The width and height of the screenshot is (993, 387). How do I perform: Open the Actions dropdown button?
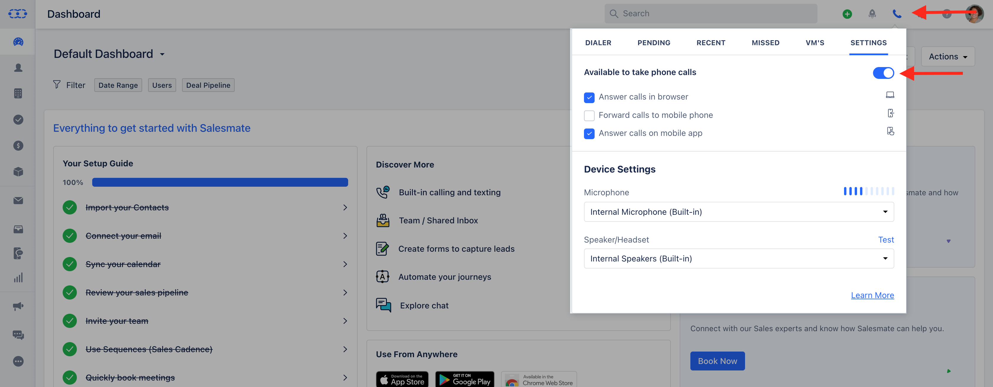click(x=947, y=57)
